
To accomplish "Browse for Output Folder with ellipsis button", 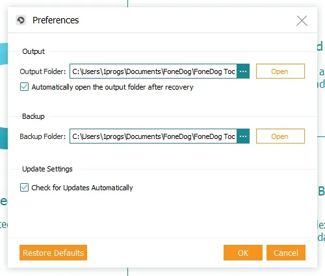I will click(x=243, y=71).
